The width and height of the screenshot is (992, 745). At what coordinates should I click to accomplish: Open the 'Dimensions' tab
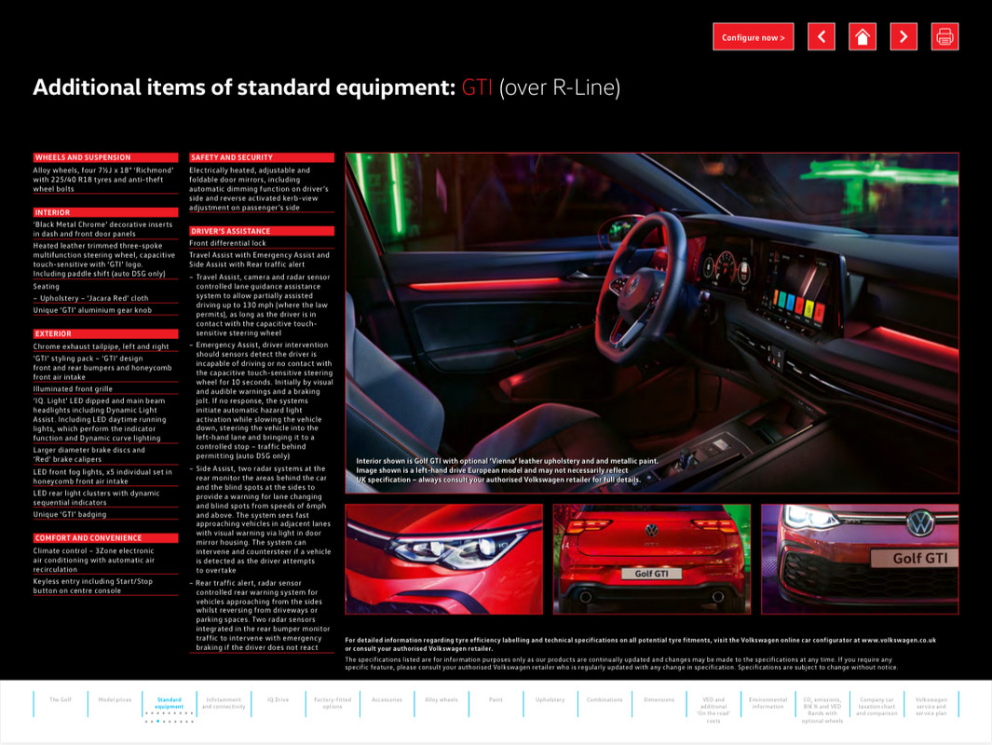(659, 699)
